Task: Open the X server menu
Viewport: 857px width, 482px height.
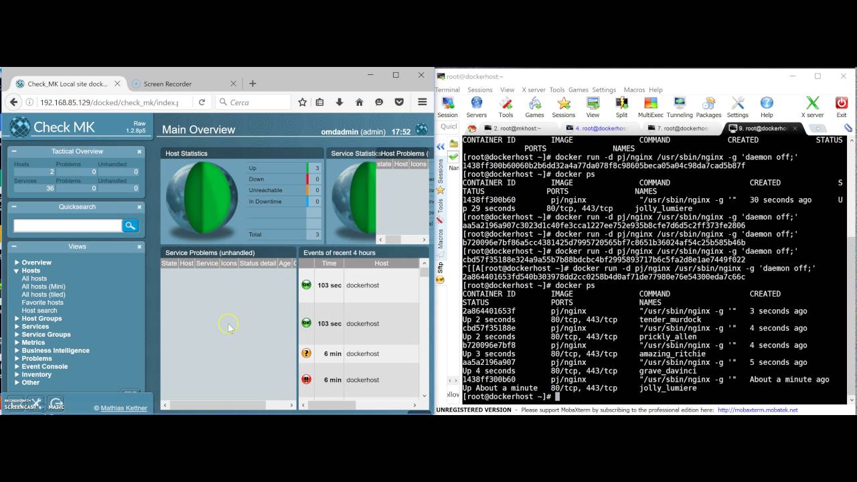Action: pyautogui.click(x=534, y=90)
